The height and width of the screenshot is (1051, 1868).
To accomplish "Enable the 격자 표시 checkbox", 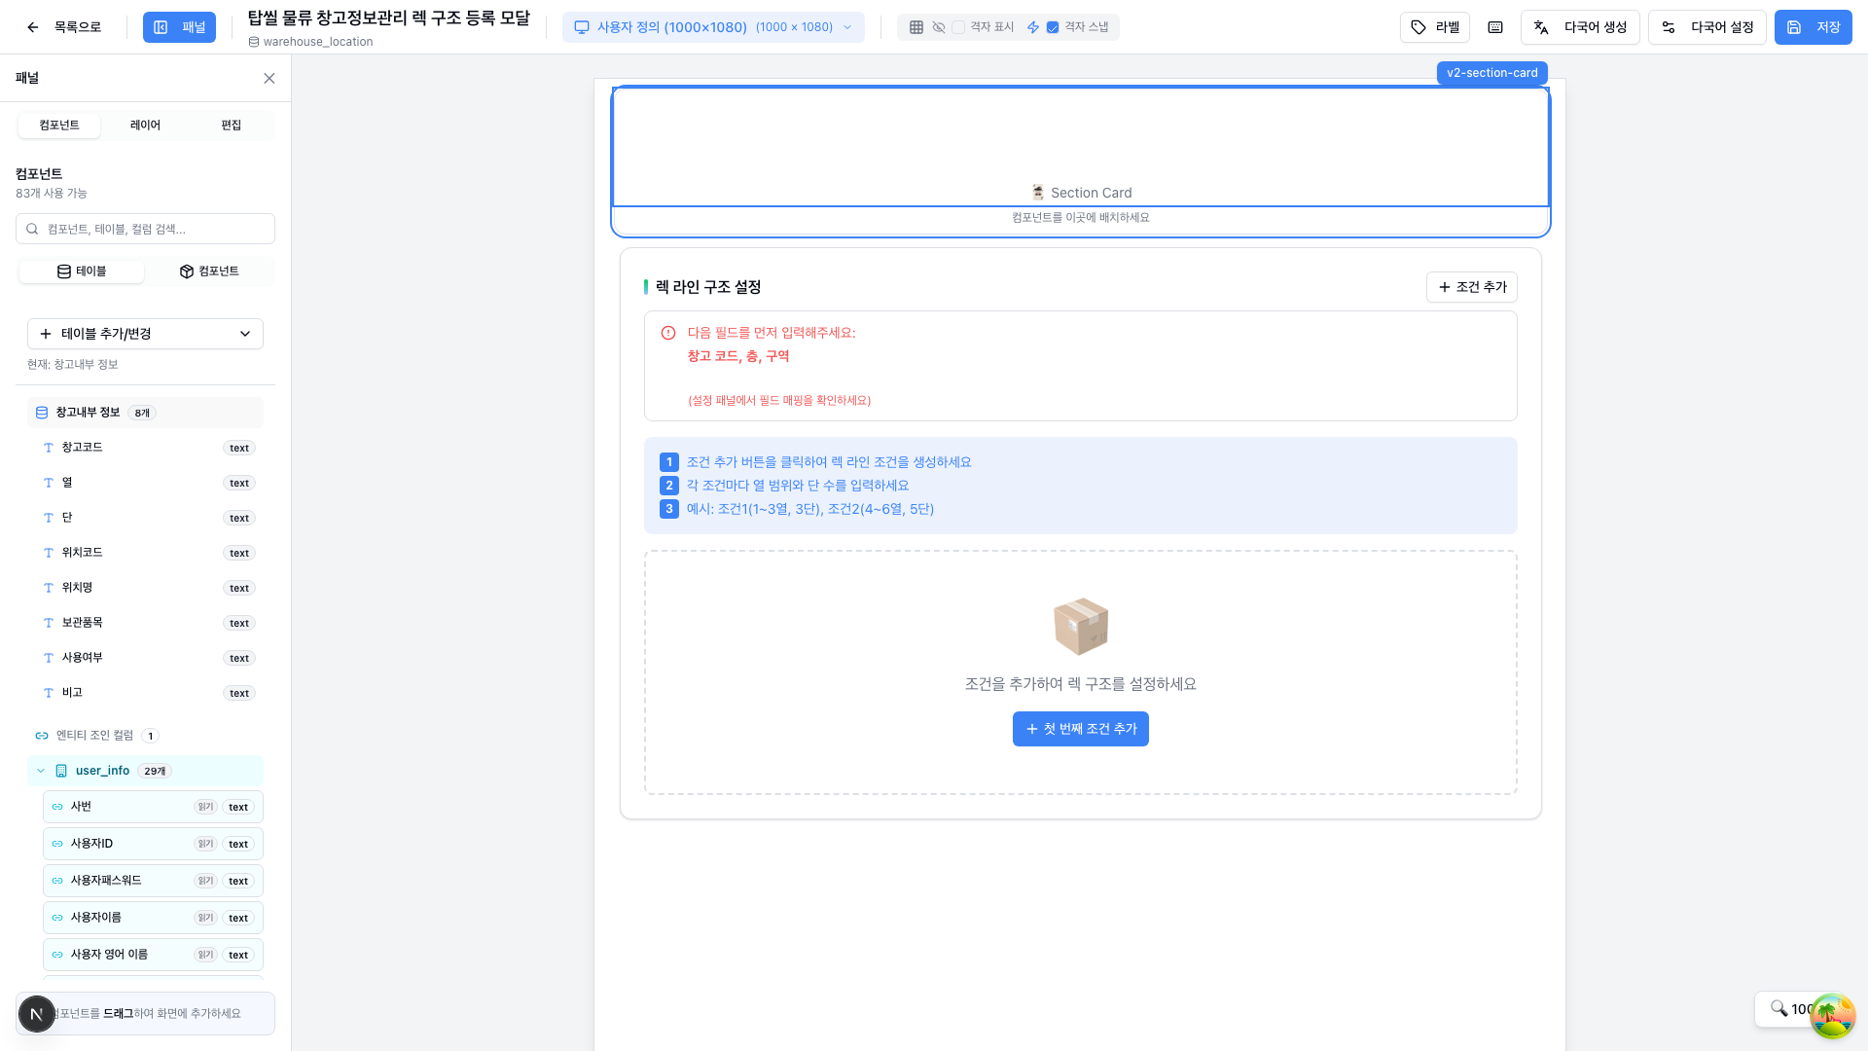I will [958, 27].
